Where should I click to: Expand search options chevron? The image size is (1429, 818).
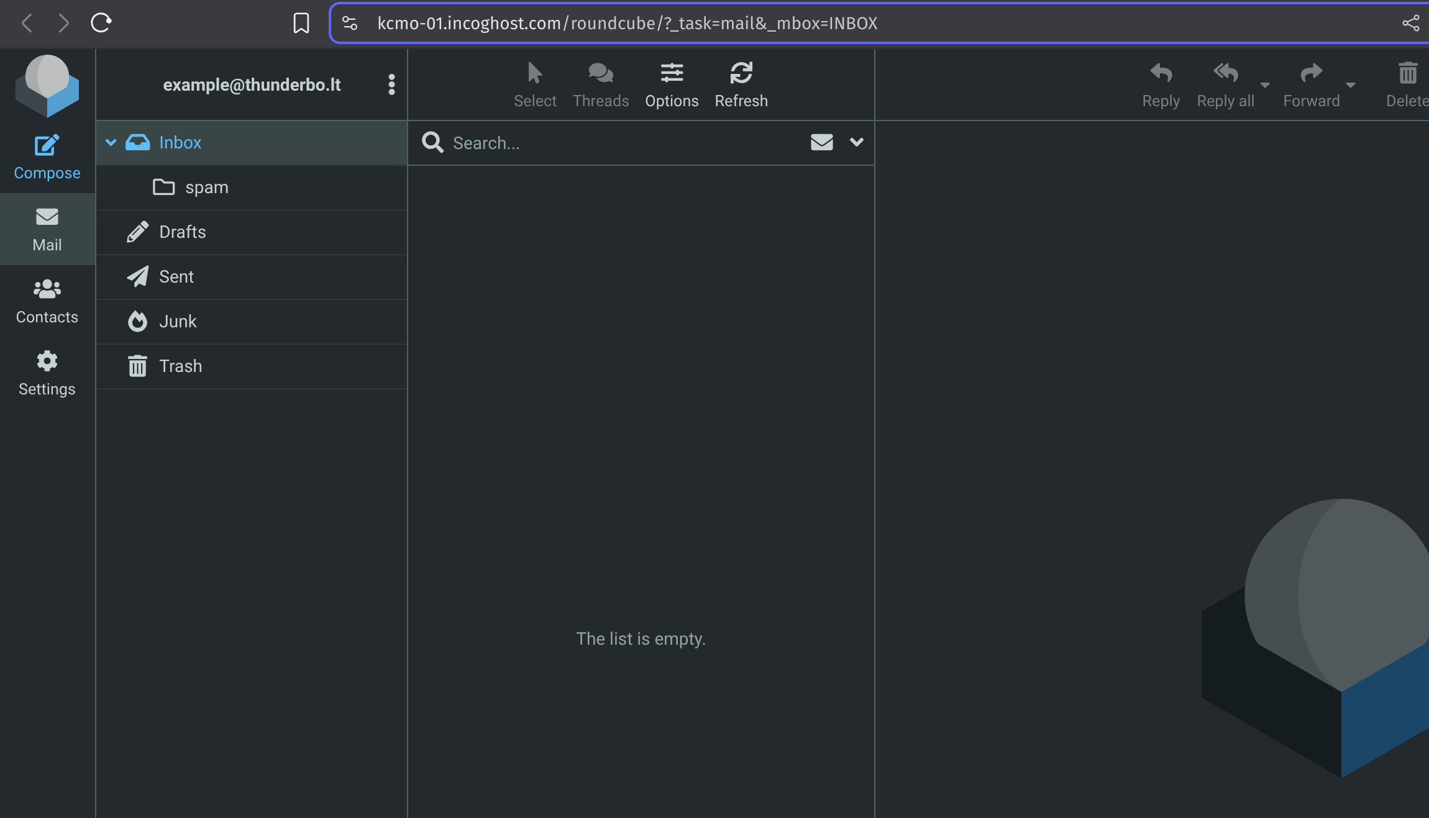click(856, 142)
